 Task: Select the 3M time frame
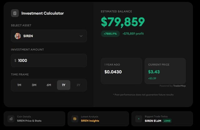pyautogui.click(x=34, y=85)
